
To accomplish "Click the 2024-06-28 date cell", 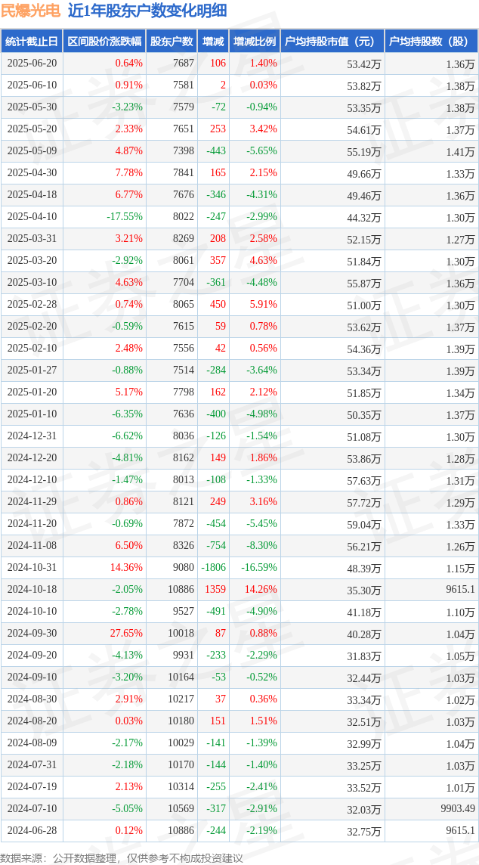I will pos(32,831).
